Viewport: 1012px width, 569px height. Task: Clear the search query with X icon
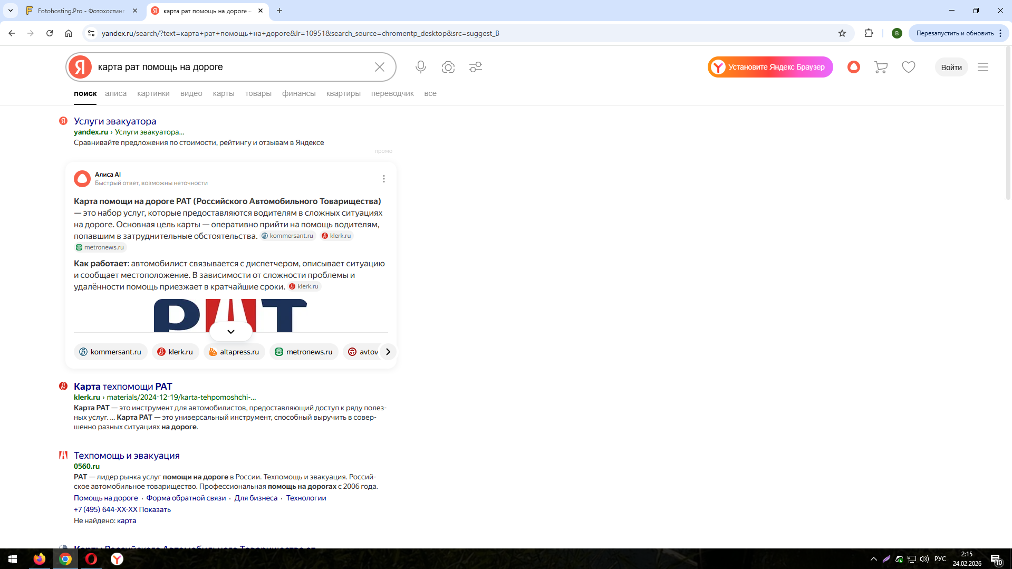380,67
